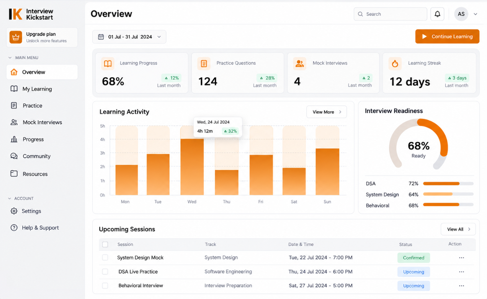Open the Practice menu item
Viewport: 487px width, 299px height.
(42, 106)
